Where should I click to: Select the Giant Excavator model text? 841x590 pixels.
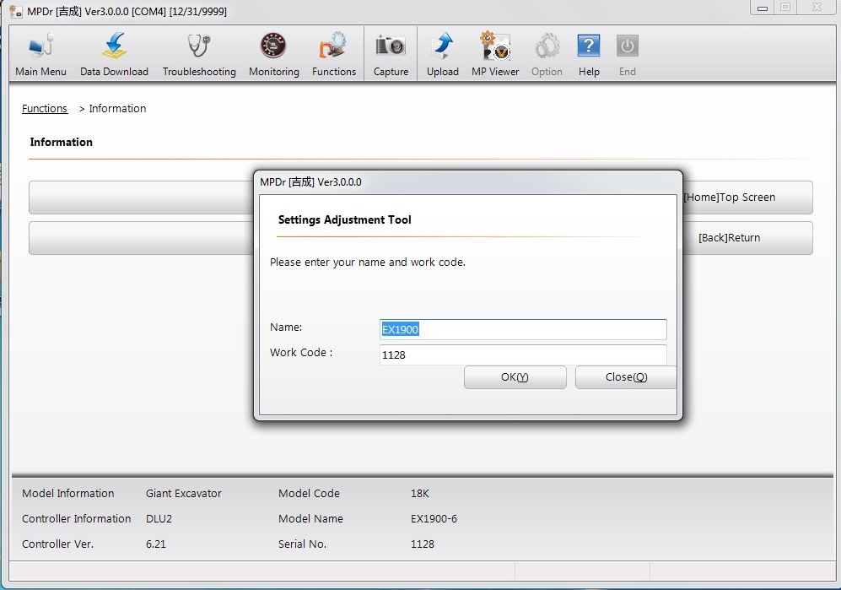coord(183,494)
